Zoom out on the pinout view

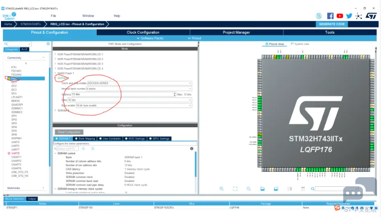pos(249,189)
